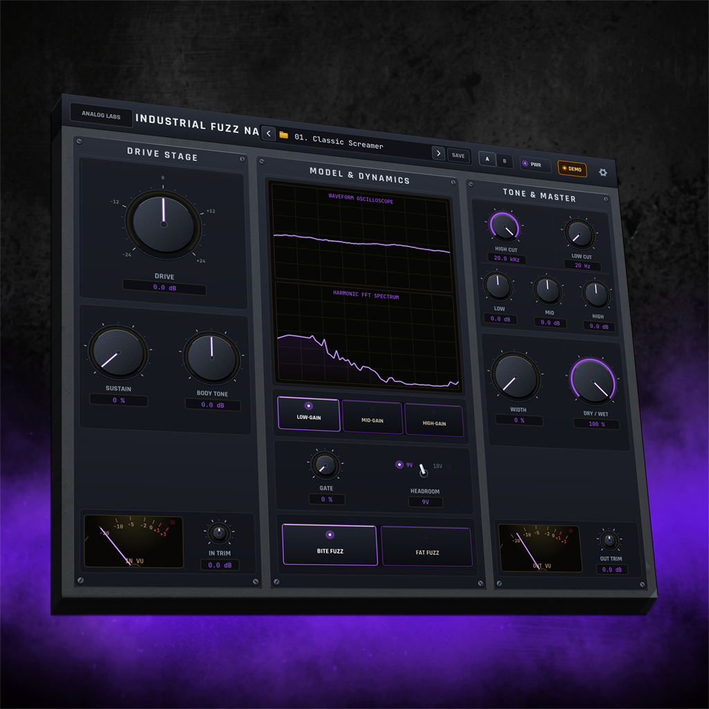Viewport: 709px width, 709px height.
Task: Click the Body Tone 0.0 dB value
Action: (x=213, y=404)
